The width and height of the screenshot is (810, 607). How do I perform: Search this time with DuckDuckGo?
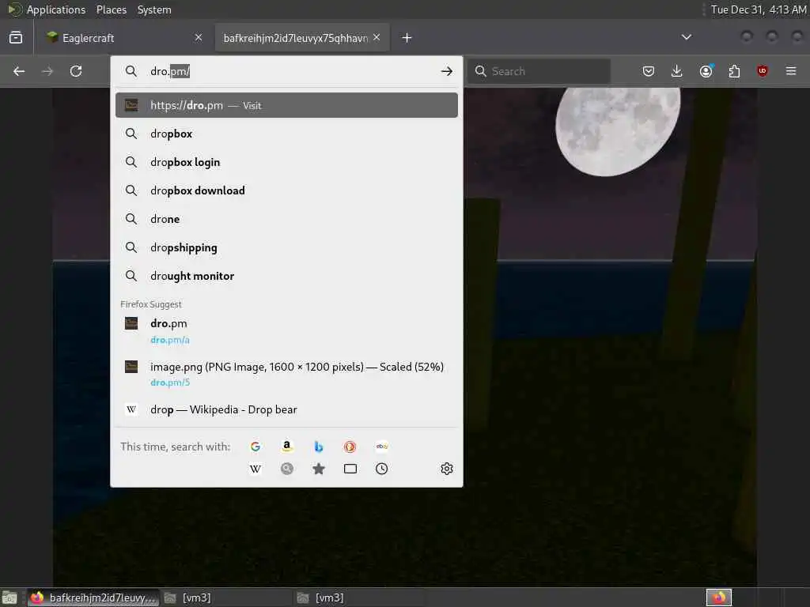(350, 447)
